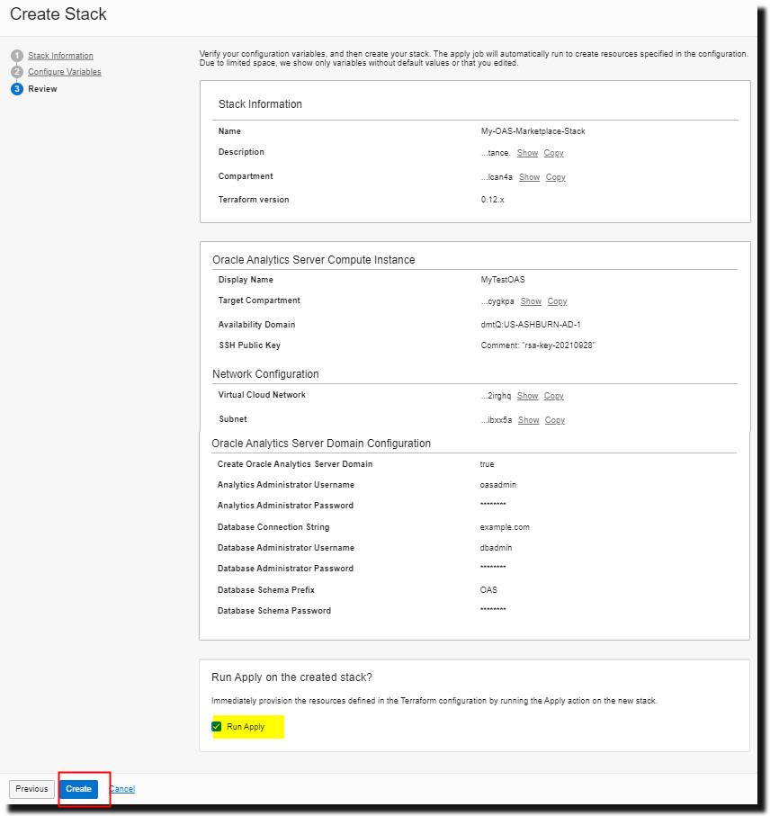Show the Virtual Cloud Network ID
The height and width of the screenshot is (816, 770).
point(527,396)
